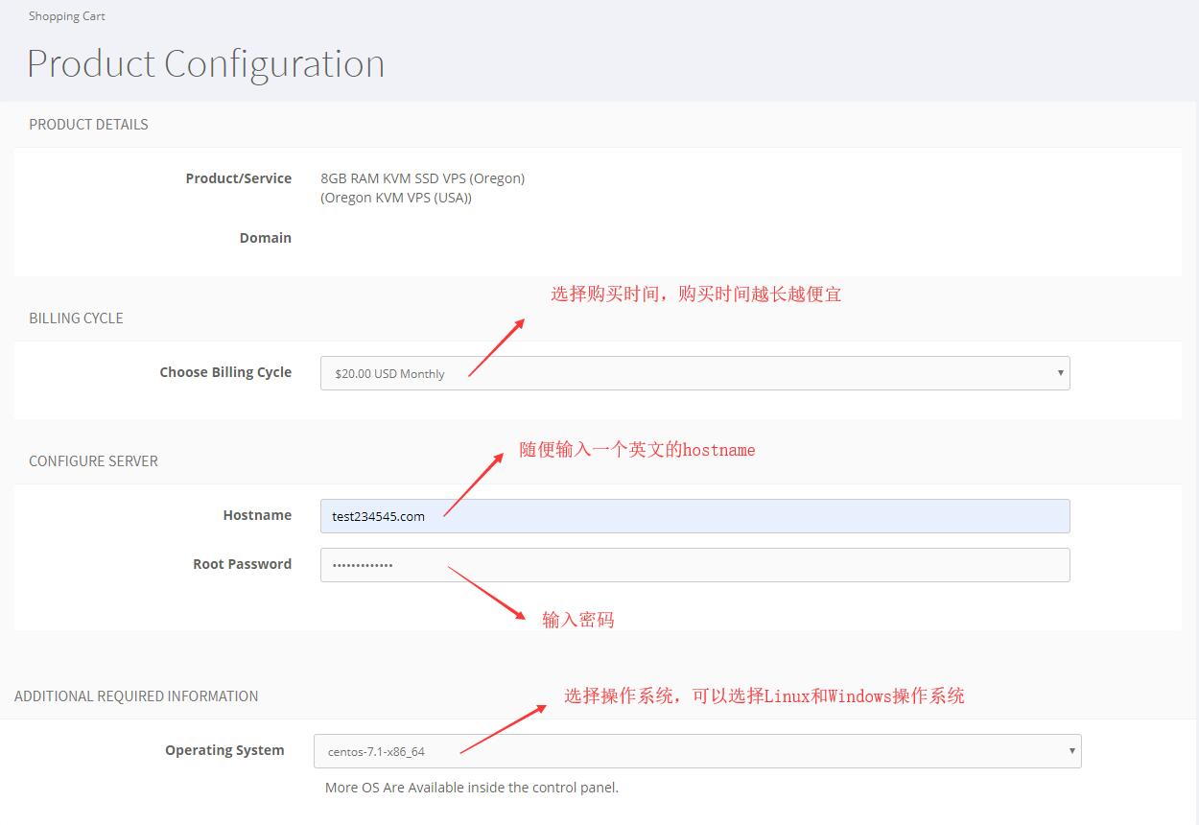Open the Choose Billing Cycle dropdown
Screen dimensions: 1199x825
(694, 373)
